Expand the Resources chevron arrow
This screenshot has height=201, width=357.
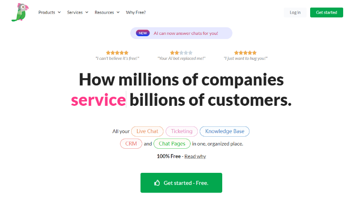[118, 13]
